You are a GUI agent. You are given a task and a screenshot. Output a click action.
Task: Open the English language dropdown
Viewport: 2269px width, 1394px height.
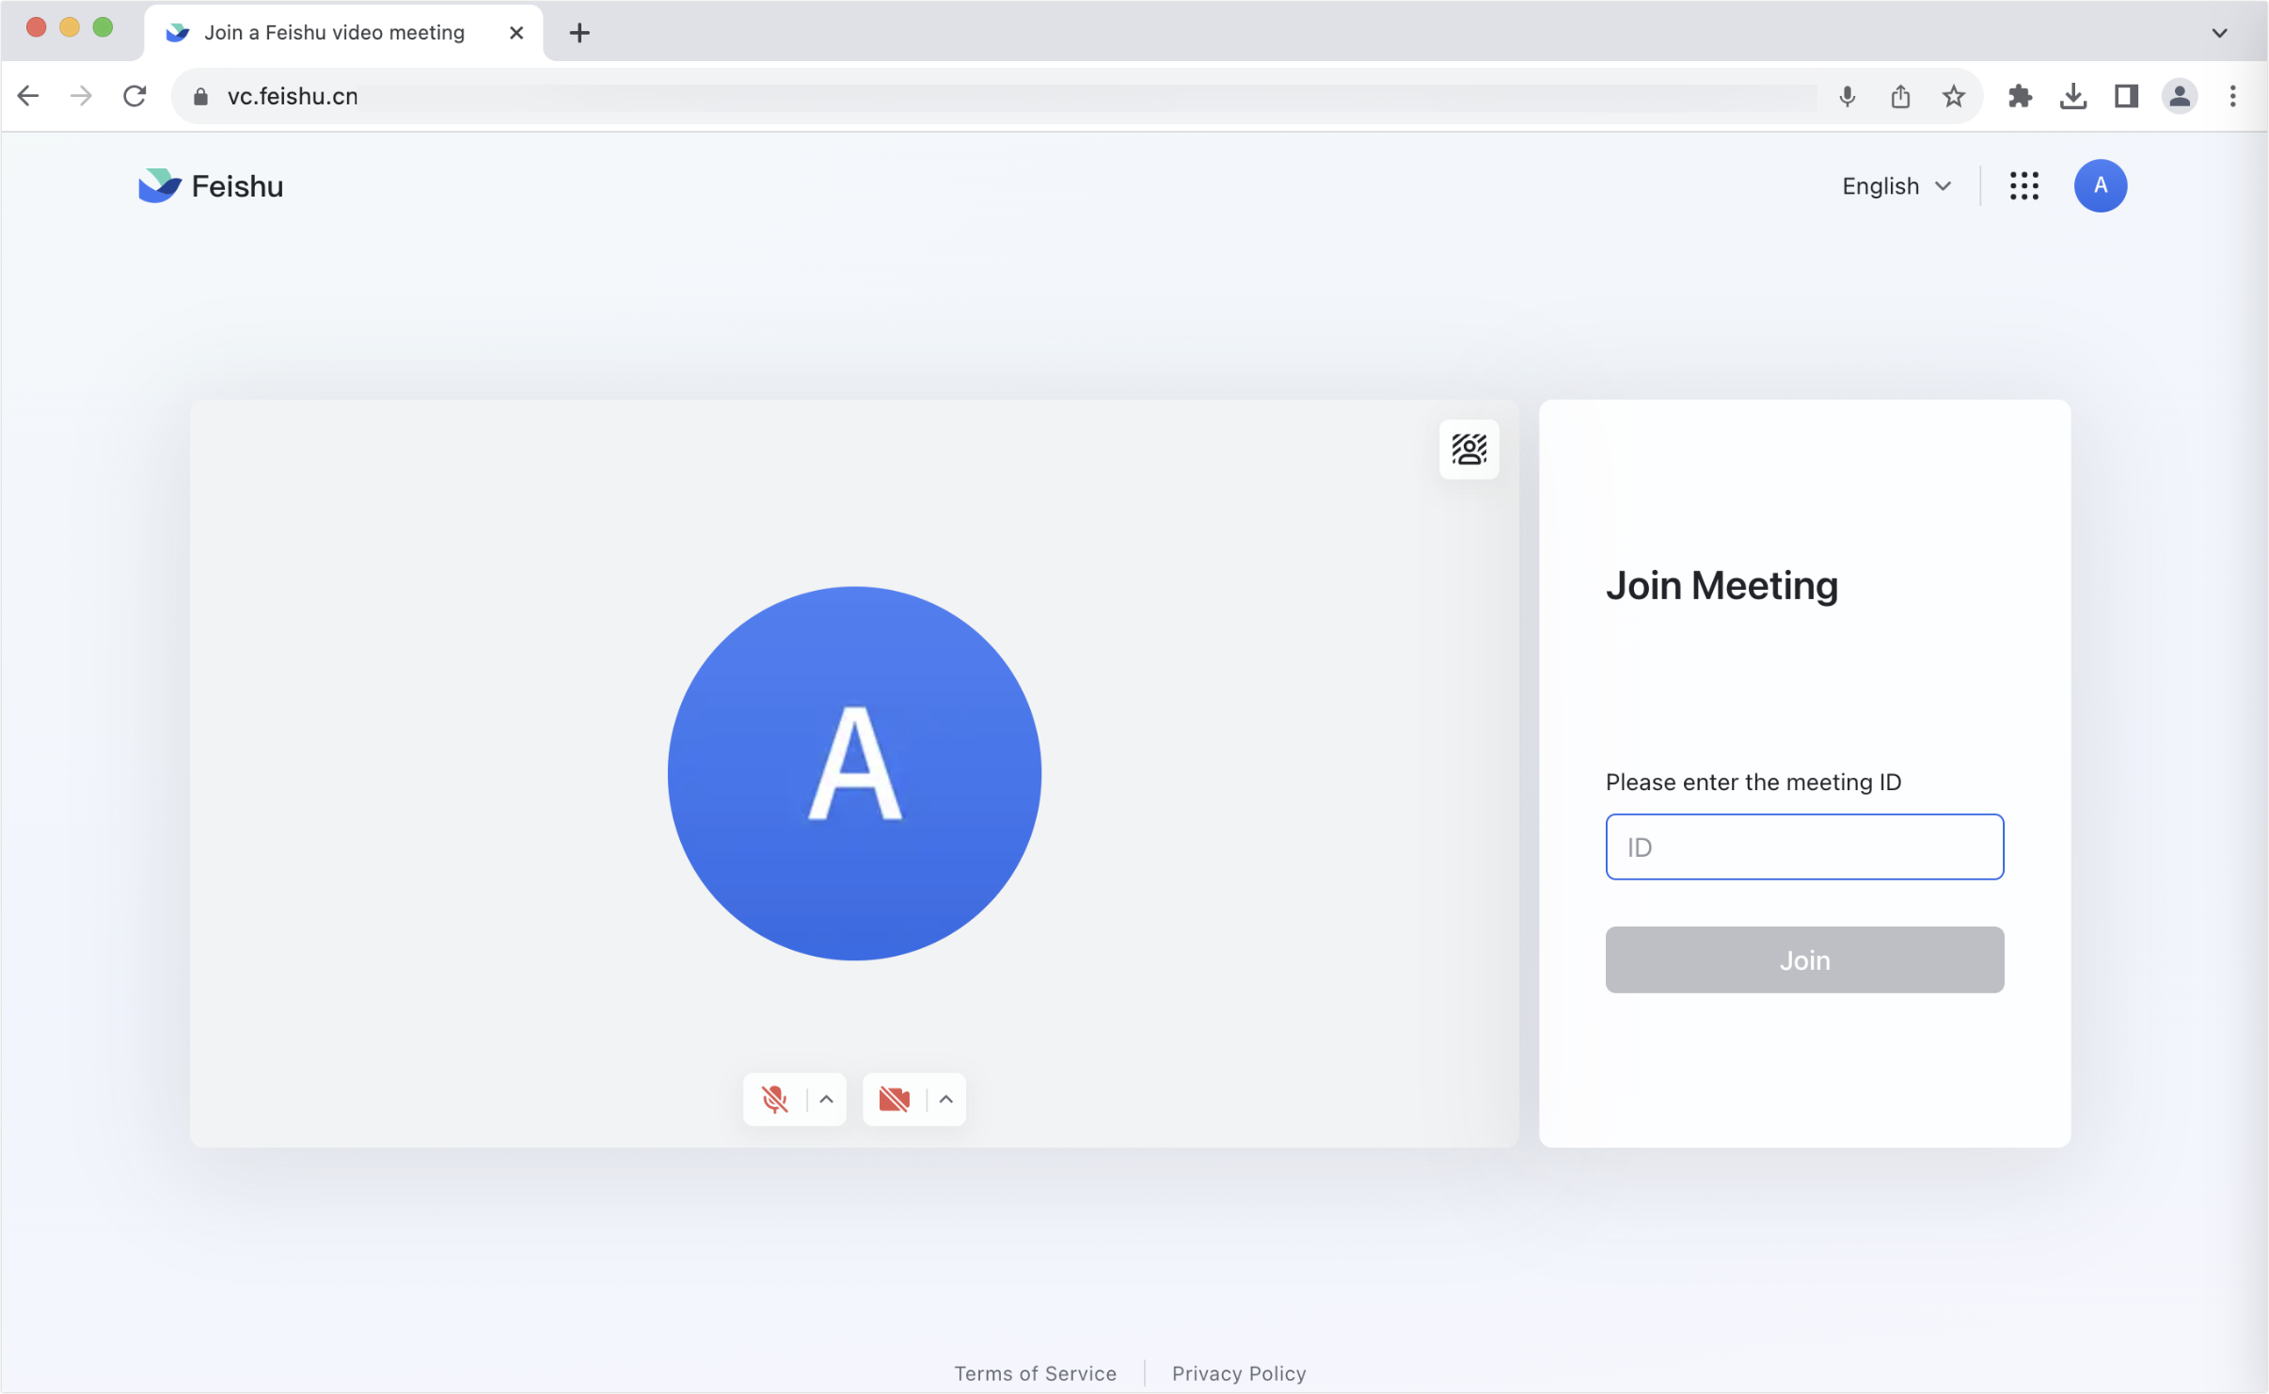click(1896, 185)
